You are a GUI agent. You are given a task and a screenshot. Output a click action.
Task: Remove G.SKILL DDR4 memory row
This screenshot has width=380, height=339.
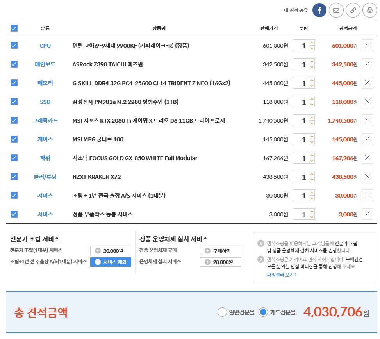pyautogui.click(x=367, y=83)
